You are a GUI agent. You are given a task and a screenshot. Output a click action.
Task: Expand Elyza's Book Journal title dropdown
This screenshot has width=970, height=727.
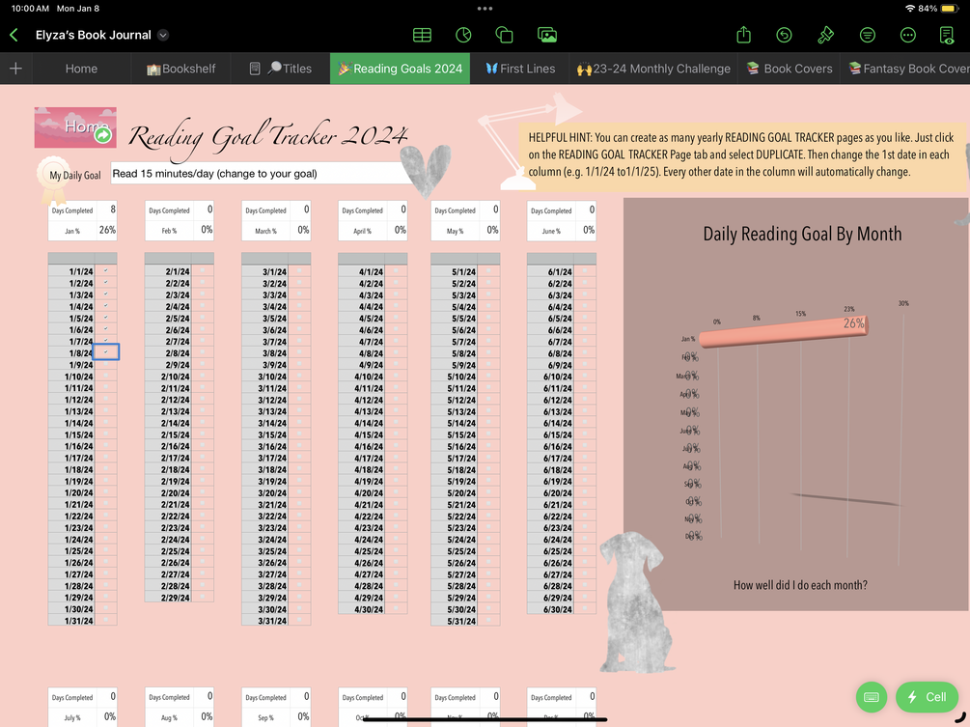pos(163,36)
